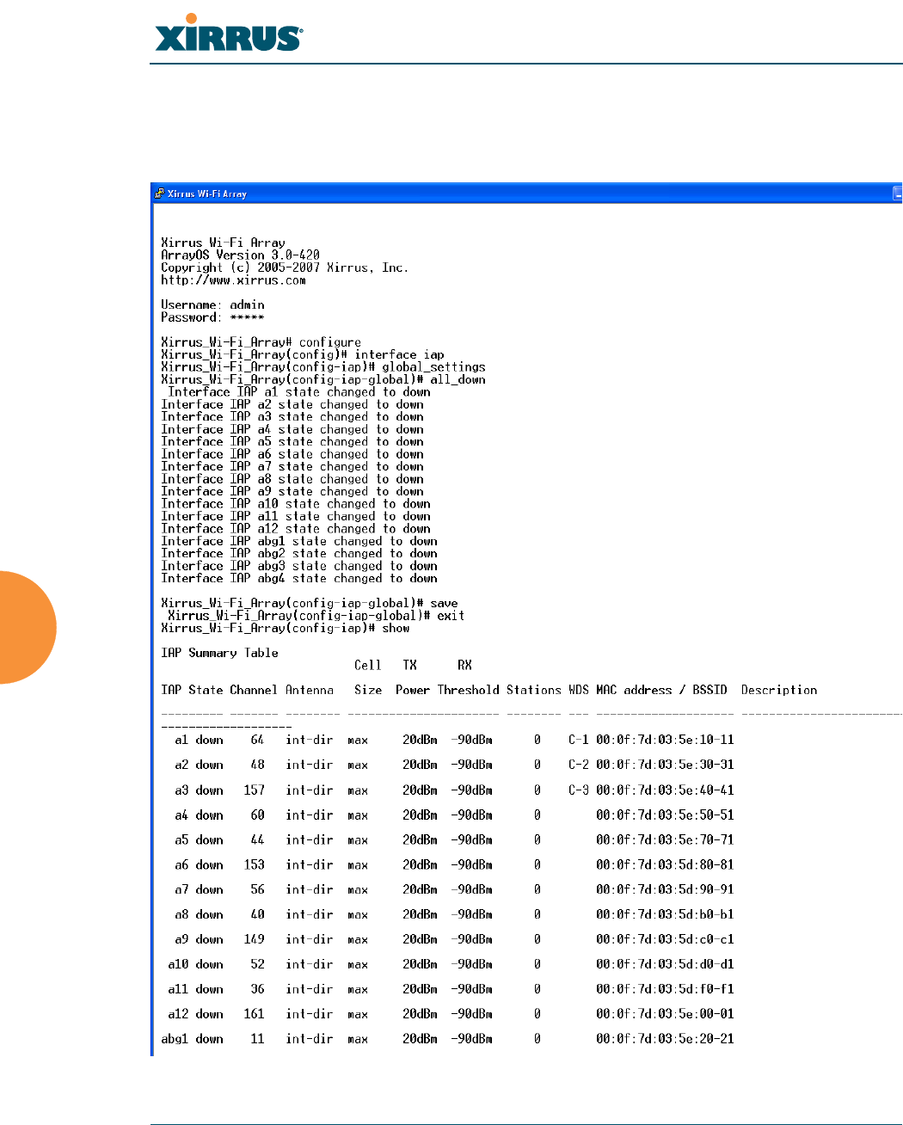Click the 'a10 down' state entry

(195, 965)
